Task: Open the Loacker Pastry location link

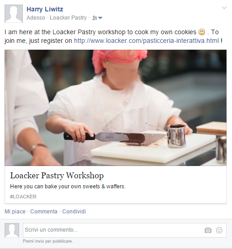Action: click(x=68, y=18)
